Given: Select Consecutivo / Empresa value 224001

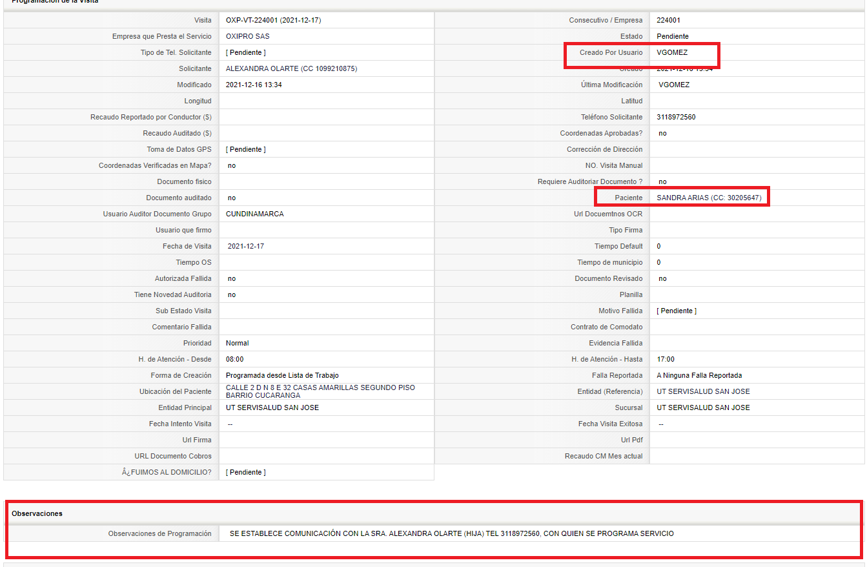Looking at the screenshot, I should tap(668, 20).
